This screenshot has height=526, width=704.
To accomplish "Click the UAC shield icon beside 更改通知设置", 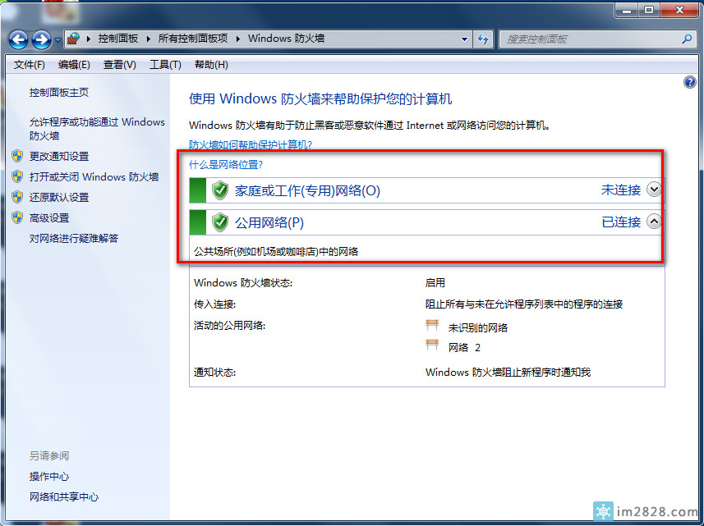I will coord(18,156).
